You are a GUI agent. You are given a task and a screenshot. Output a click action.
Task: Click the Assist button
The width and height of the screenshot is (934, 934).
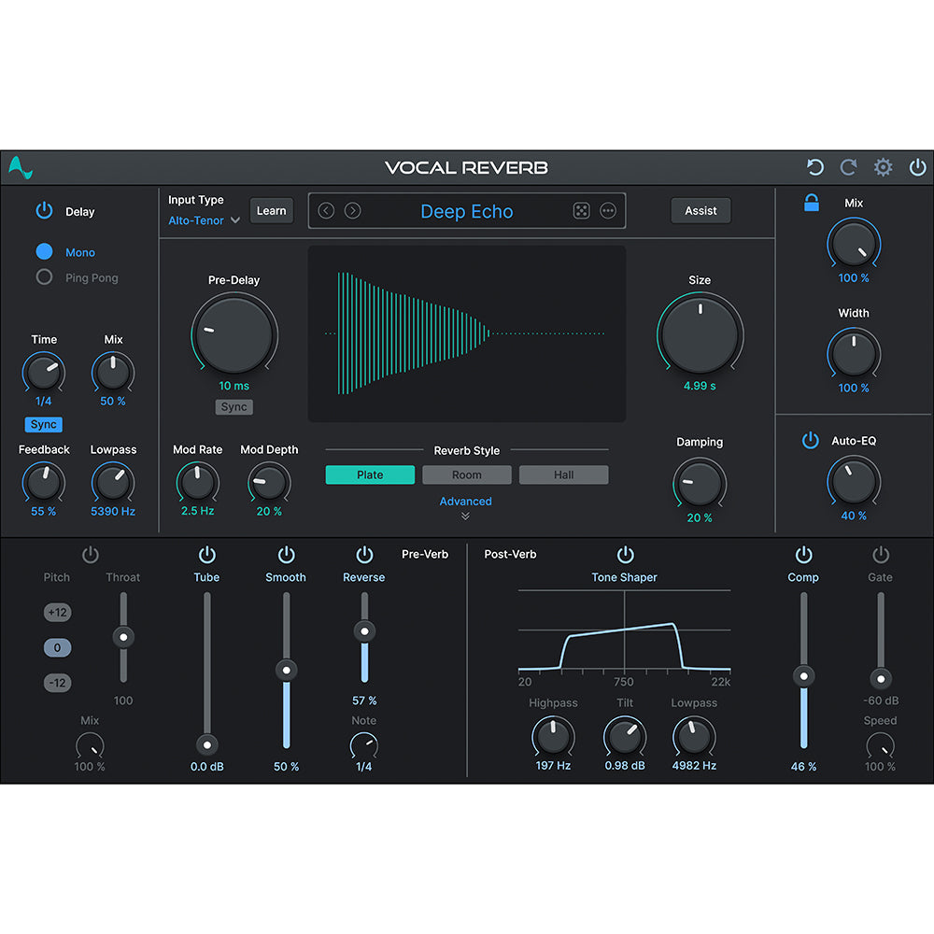click(x=700, y=210)
